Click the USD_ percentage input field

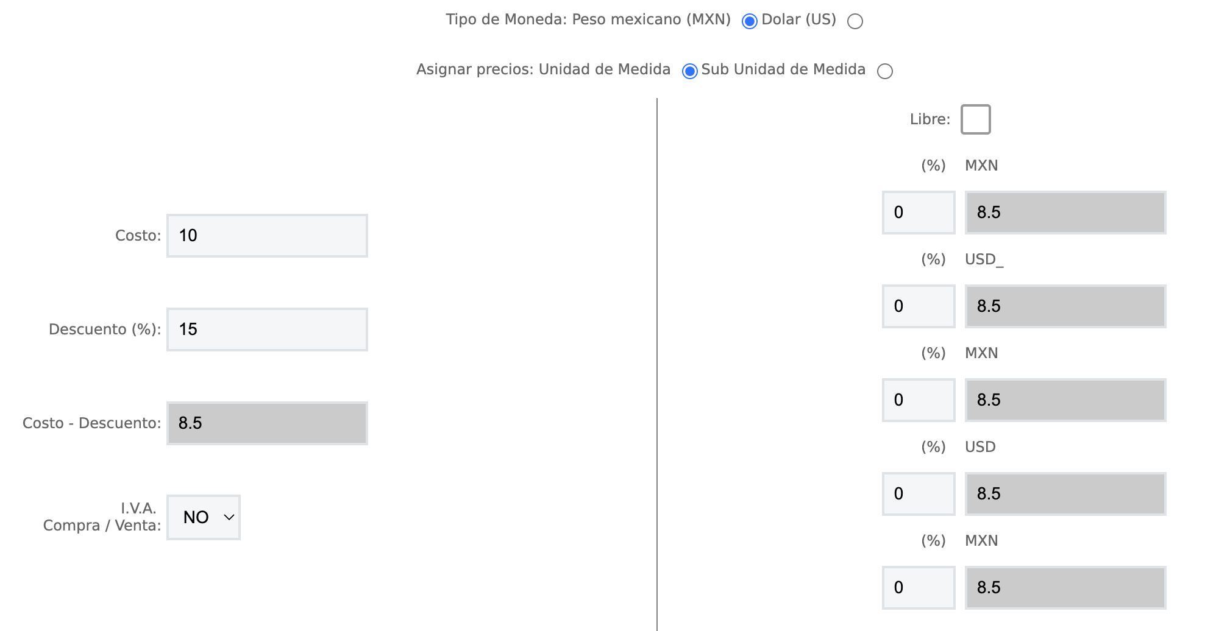(x=918, y=306)
